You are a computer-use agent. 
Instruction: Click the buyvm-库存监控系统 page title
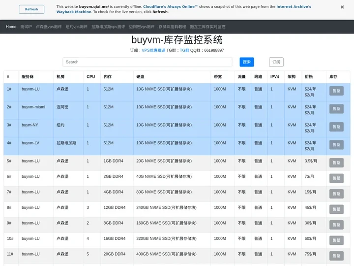(x=177, y=40)
